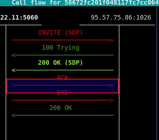Click the 95.57.75.86:1026 column header
This screenshot has width=159, height=140.
[121, 17]
